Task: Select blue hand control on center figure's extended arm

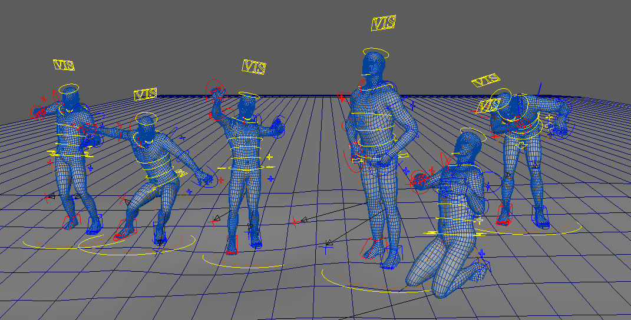Action: (x=277, y=126)
